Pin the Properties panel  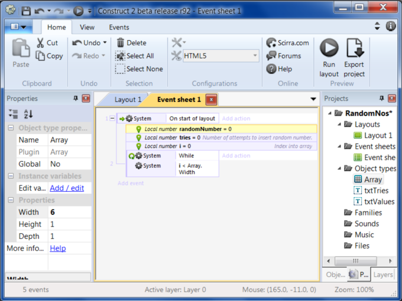coord(76,99)
